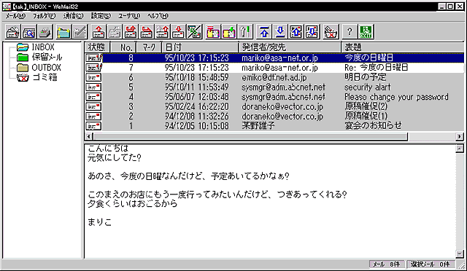Click the mail list right scroll arrow
467x271 pixels.
pyautogui.click(x=460, y=136)
